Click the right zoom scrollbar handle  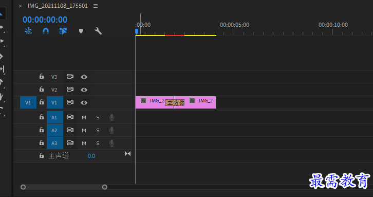coord(105,187)
